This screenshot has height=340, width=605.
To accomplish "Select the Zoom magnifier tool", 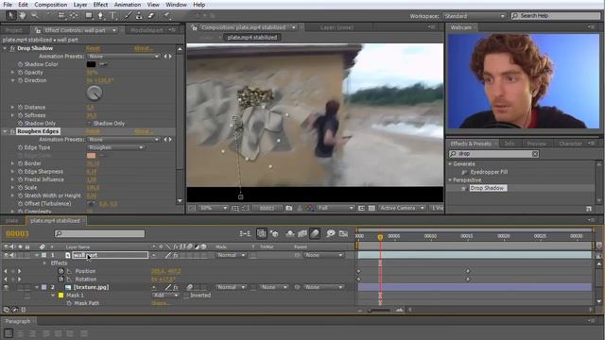I will point(35,16).
